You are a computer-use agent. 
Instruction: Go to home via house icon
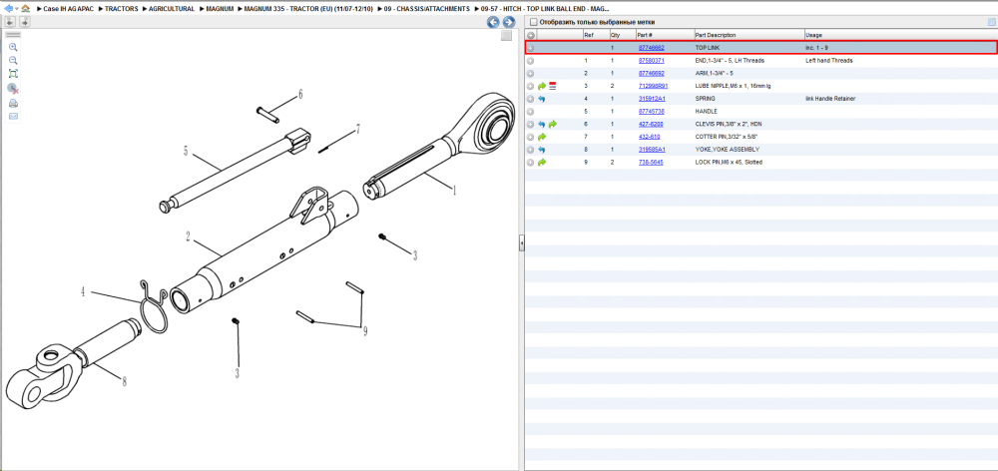point(25,9)
